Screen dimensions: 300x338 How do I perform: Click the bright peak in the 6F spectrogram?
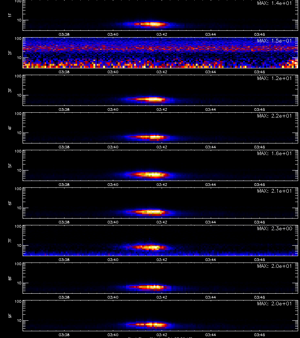[x=153, y=212]
